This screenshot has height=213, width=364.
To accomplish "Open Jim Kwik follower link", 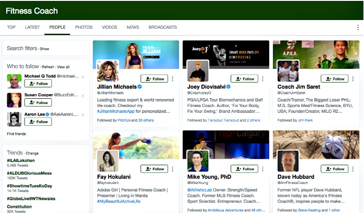I will point(305,120).
